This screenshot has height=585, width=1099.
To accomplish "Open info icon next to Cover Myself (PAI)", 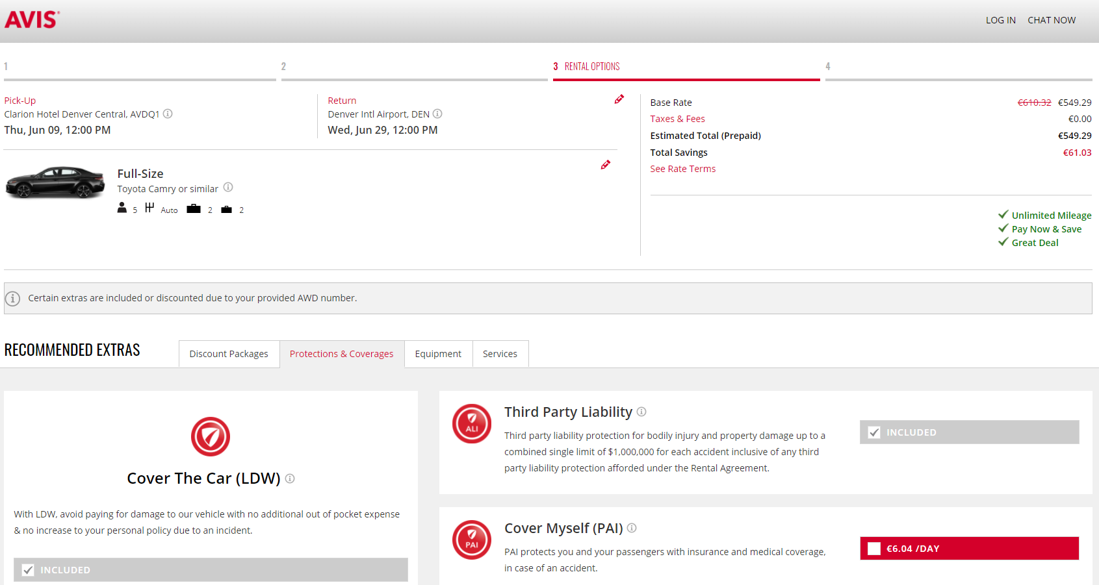I will [x=632, y=528].
